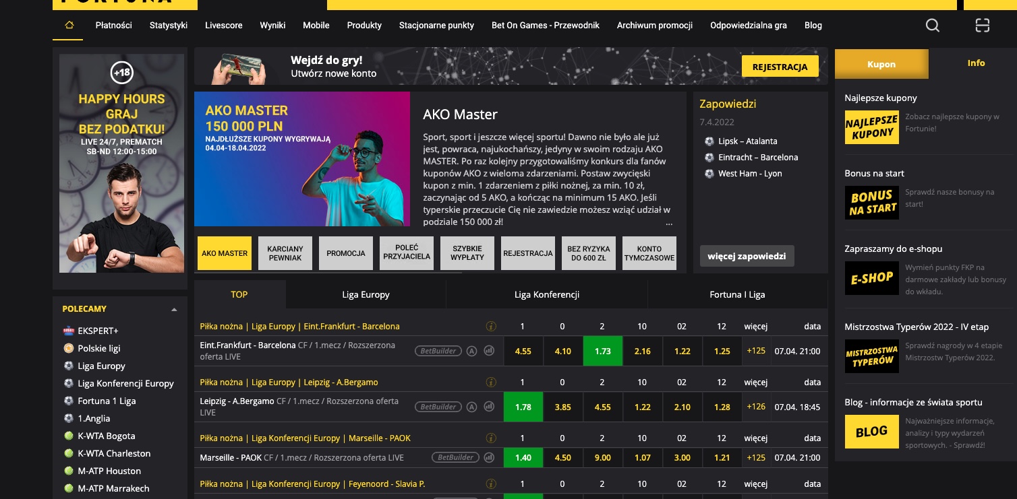The height and width of the screenshot is (499, 1017).
Task: Select odds 1.40 for Marseille win
Action: coord(523,458)
